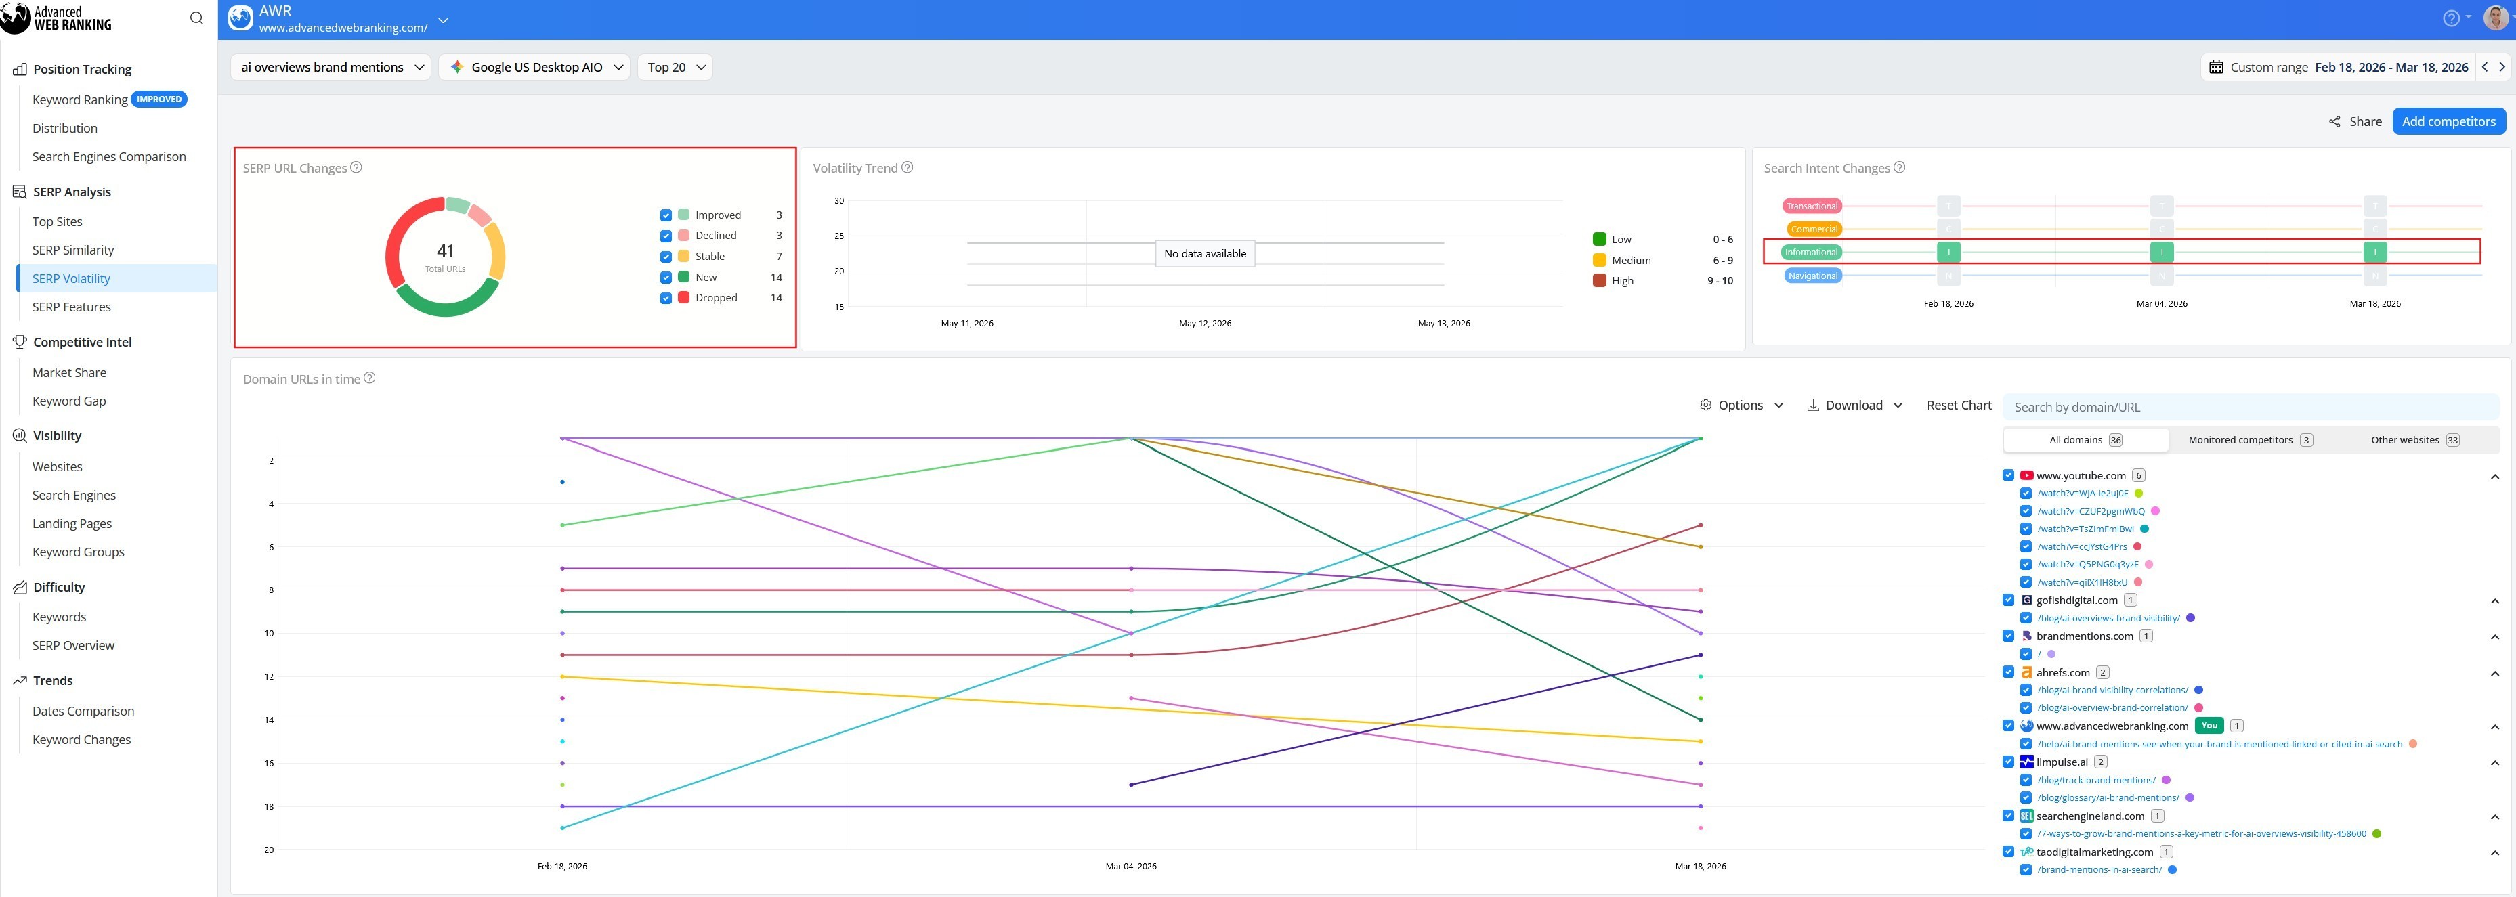Click Domain URLs in time info icon

(369, 378)
